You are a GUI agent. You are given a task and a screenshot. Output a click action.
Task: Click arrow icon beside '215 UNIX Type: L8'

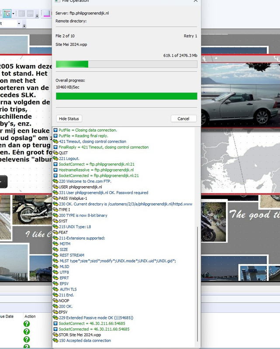click(55, 226)
